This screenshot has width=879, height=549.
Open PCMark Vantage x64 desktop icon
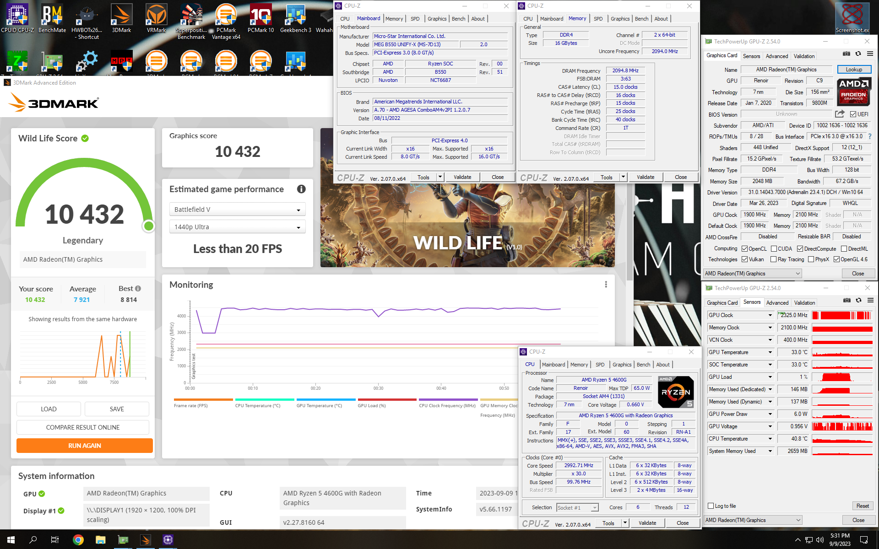click(226, 21)
